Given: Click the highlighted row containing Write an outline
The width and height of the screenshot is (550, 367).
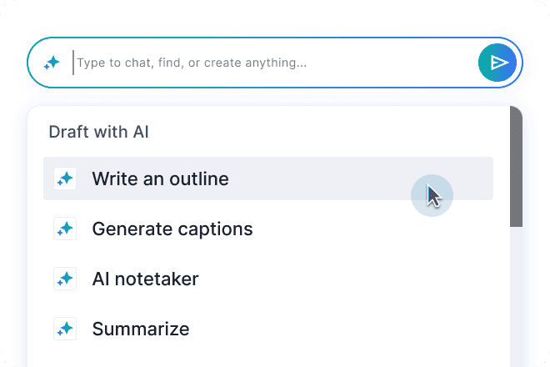Looking at the screenshot, I should (x=268, y=178).
